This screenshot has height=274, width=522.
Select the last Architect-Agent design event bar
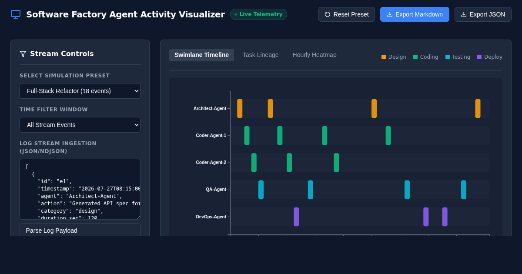[x=478, y=108]
